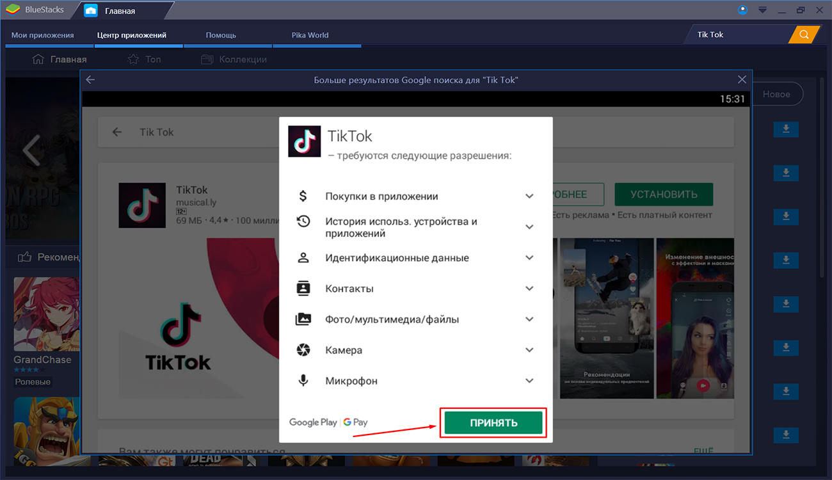Click the contacts book icon
832x480 pixels.
[303, 288]
